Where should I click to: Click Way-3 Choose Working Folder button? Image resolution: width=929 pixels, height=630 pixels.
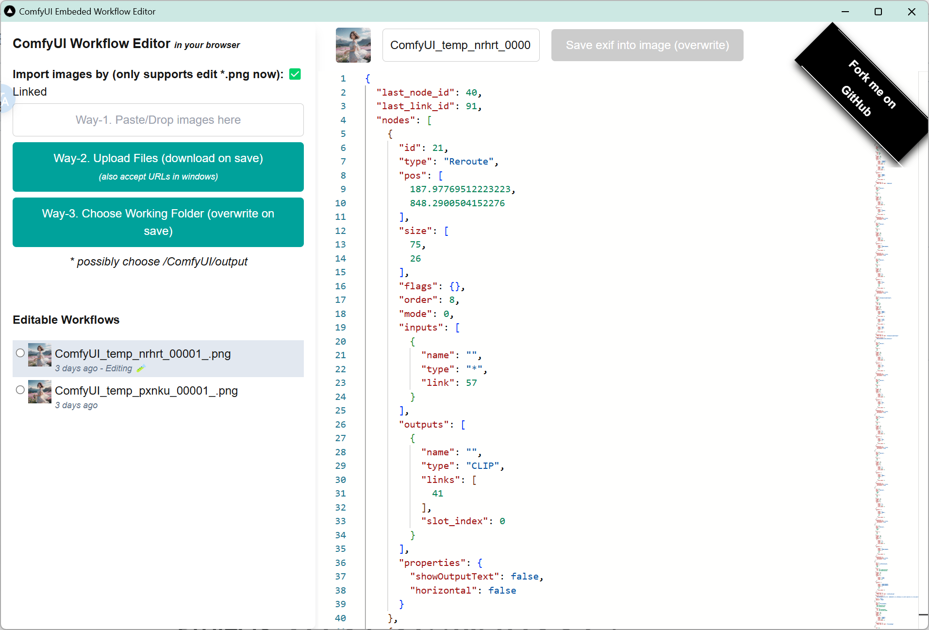[x=158, y=222]
